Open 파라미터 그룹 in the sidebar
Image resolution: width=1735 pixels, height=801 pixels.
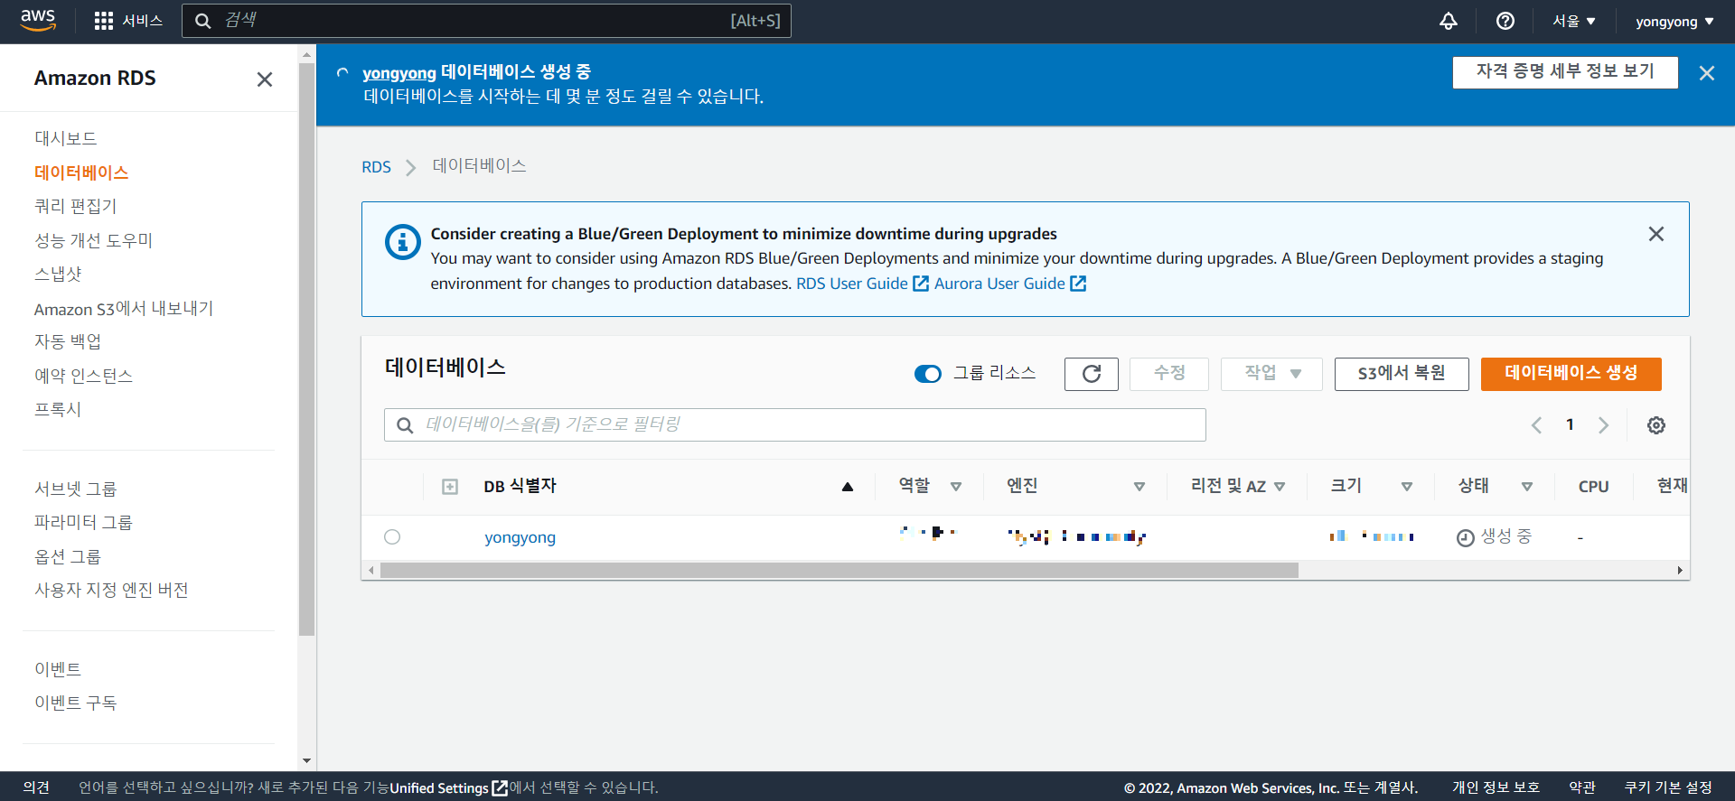coord(83,522)
